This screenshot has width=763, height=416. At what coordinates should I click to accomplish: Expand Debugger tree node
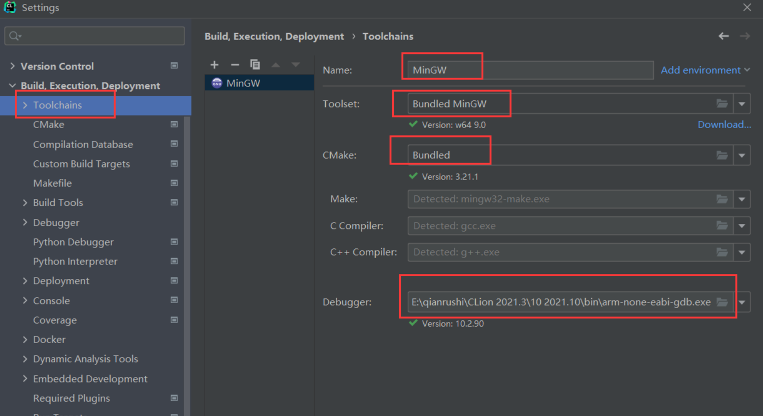(x=25, y=222)
